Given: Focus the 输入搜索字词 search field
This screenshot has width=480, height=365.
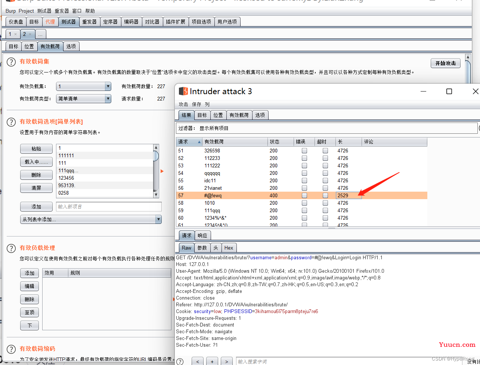Looking at the screenshot, I should click(350, 361).
